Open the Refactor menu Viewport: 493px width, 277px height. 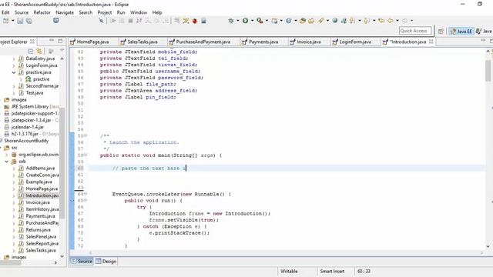point(42,12)
